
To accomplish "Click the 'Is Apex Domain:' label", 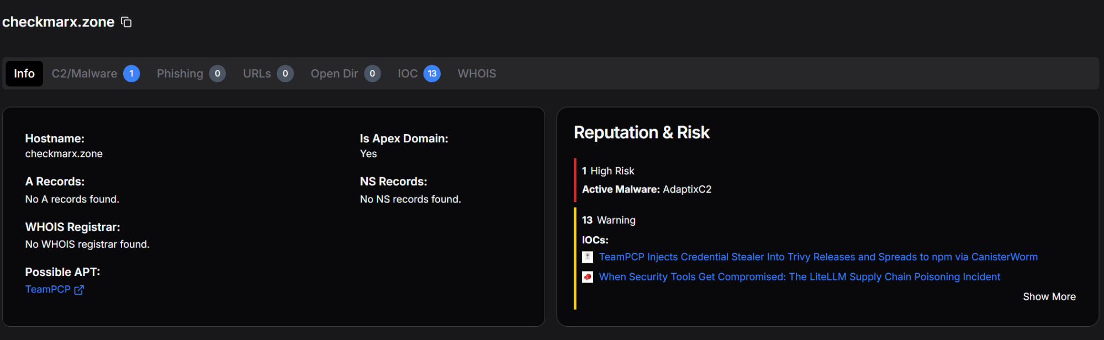I will tap(404, 139).
